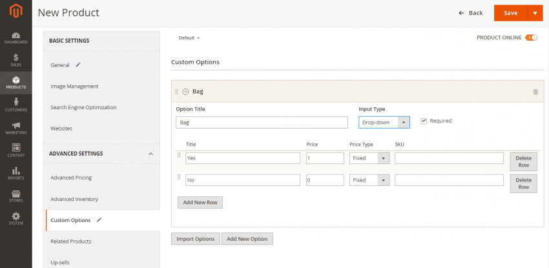Delete the No row
Image resolution: width=549 pixels, height=268 pixels.
[523, 183]
